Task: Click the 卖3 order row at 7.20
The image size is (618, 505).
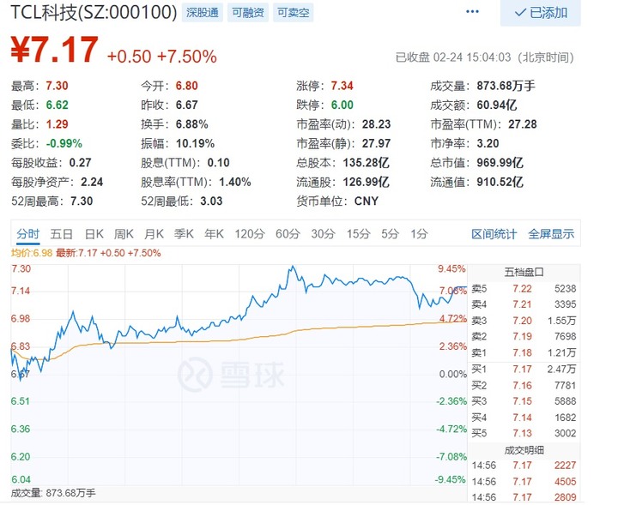Action: (524, 321)
